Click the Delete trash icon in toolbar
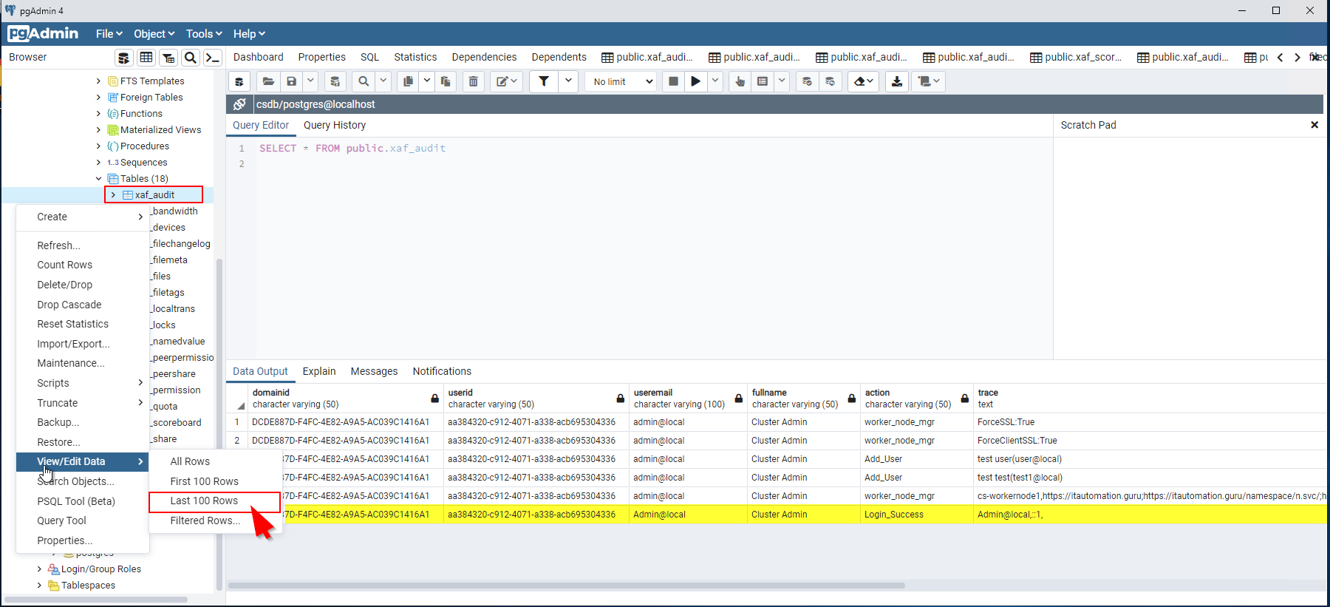The height and width of the screenshot is (607, 1330). (474, 81)
